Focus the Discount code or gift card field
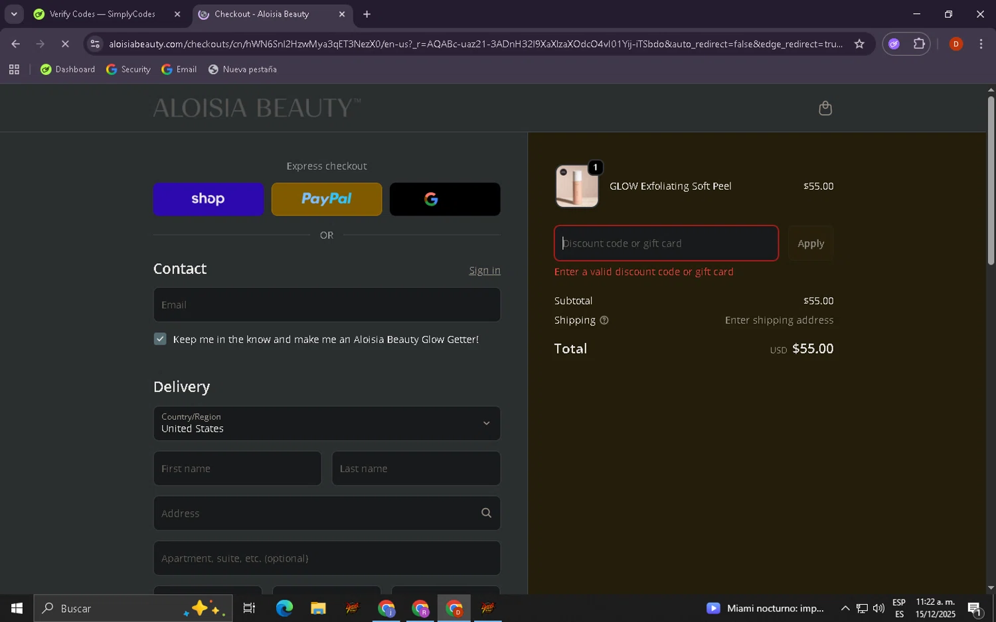This screenshot has height=622, width=996. tap(666, 243)
